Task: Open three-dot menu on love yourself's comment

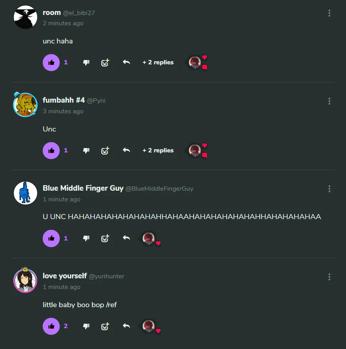Action: coord(329,277)
